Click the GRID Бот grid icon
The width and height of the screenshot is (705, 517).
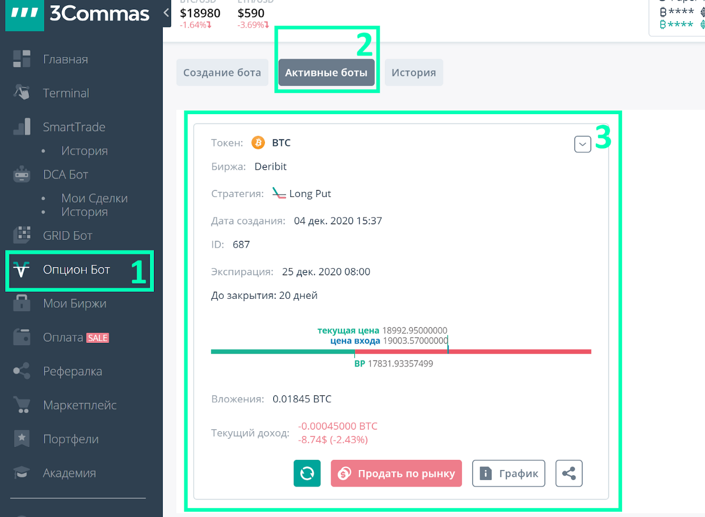(22, 235)
